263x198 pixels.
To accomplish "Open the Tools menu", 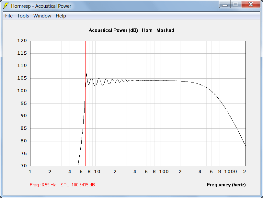I will pos(23,16).
